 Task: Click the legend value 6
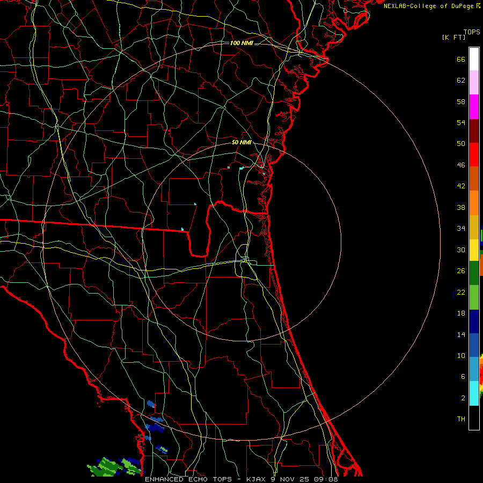(463, 377)
